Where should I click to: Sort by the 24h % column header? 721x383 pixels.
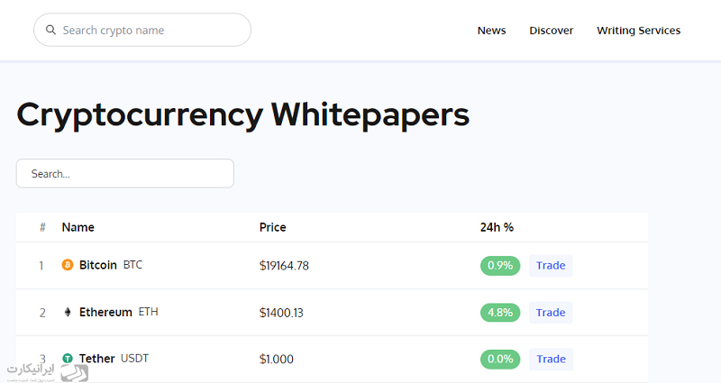point(497,227)
